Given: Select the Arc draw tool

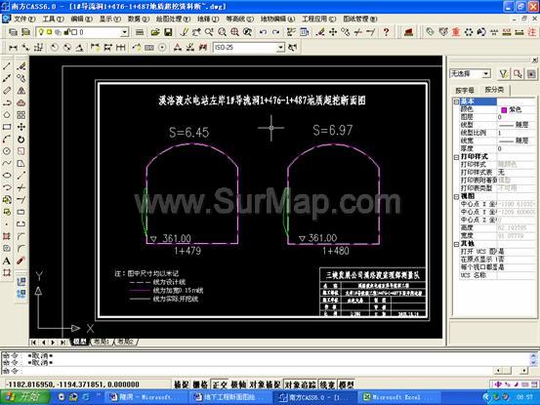Looking at the screenshot, I should [x=7, y=139].
